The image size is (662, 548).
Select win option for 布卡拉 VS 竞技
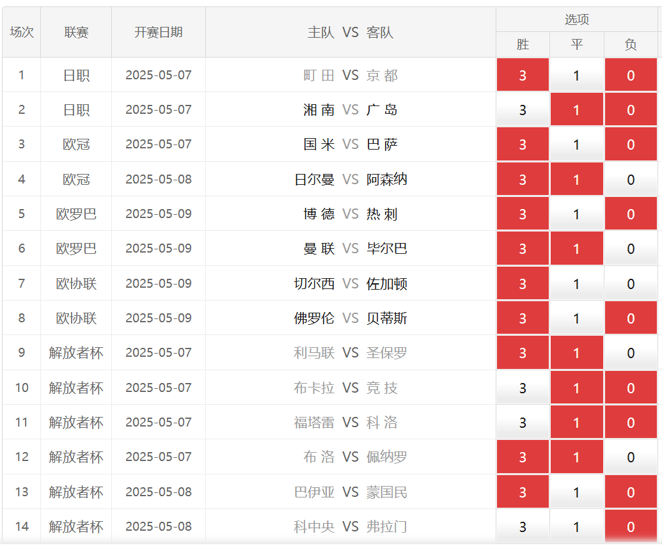(523, 388)
